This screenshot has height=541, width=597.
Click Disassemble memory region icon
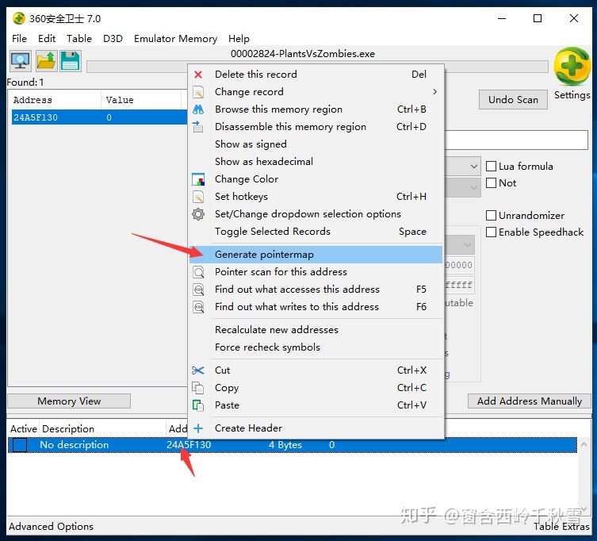[198, 126]
